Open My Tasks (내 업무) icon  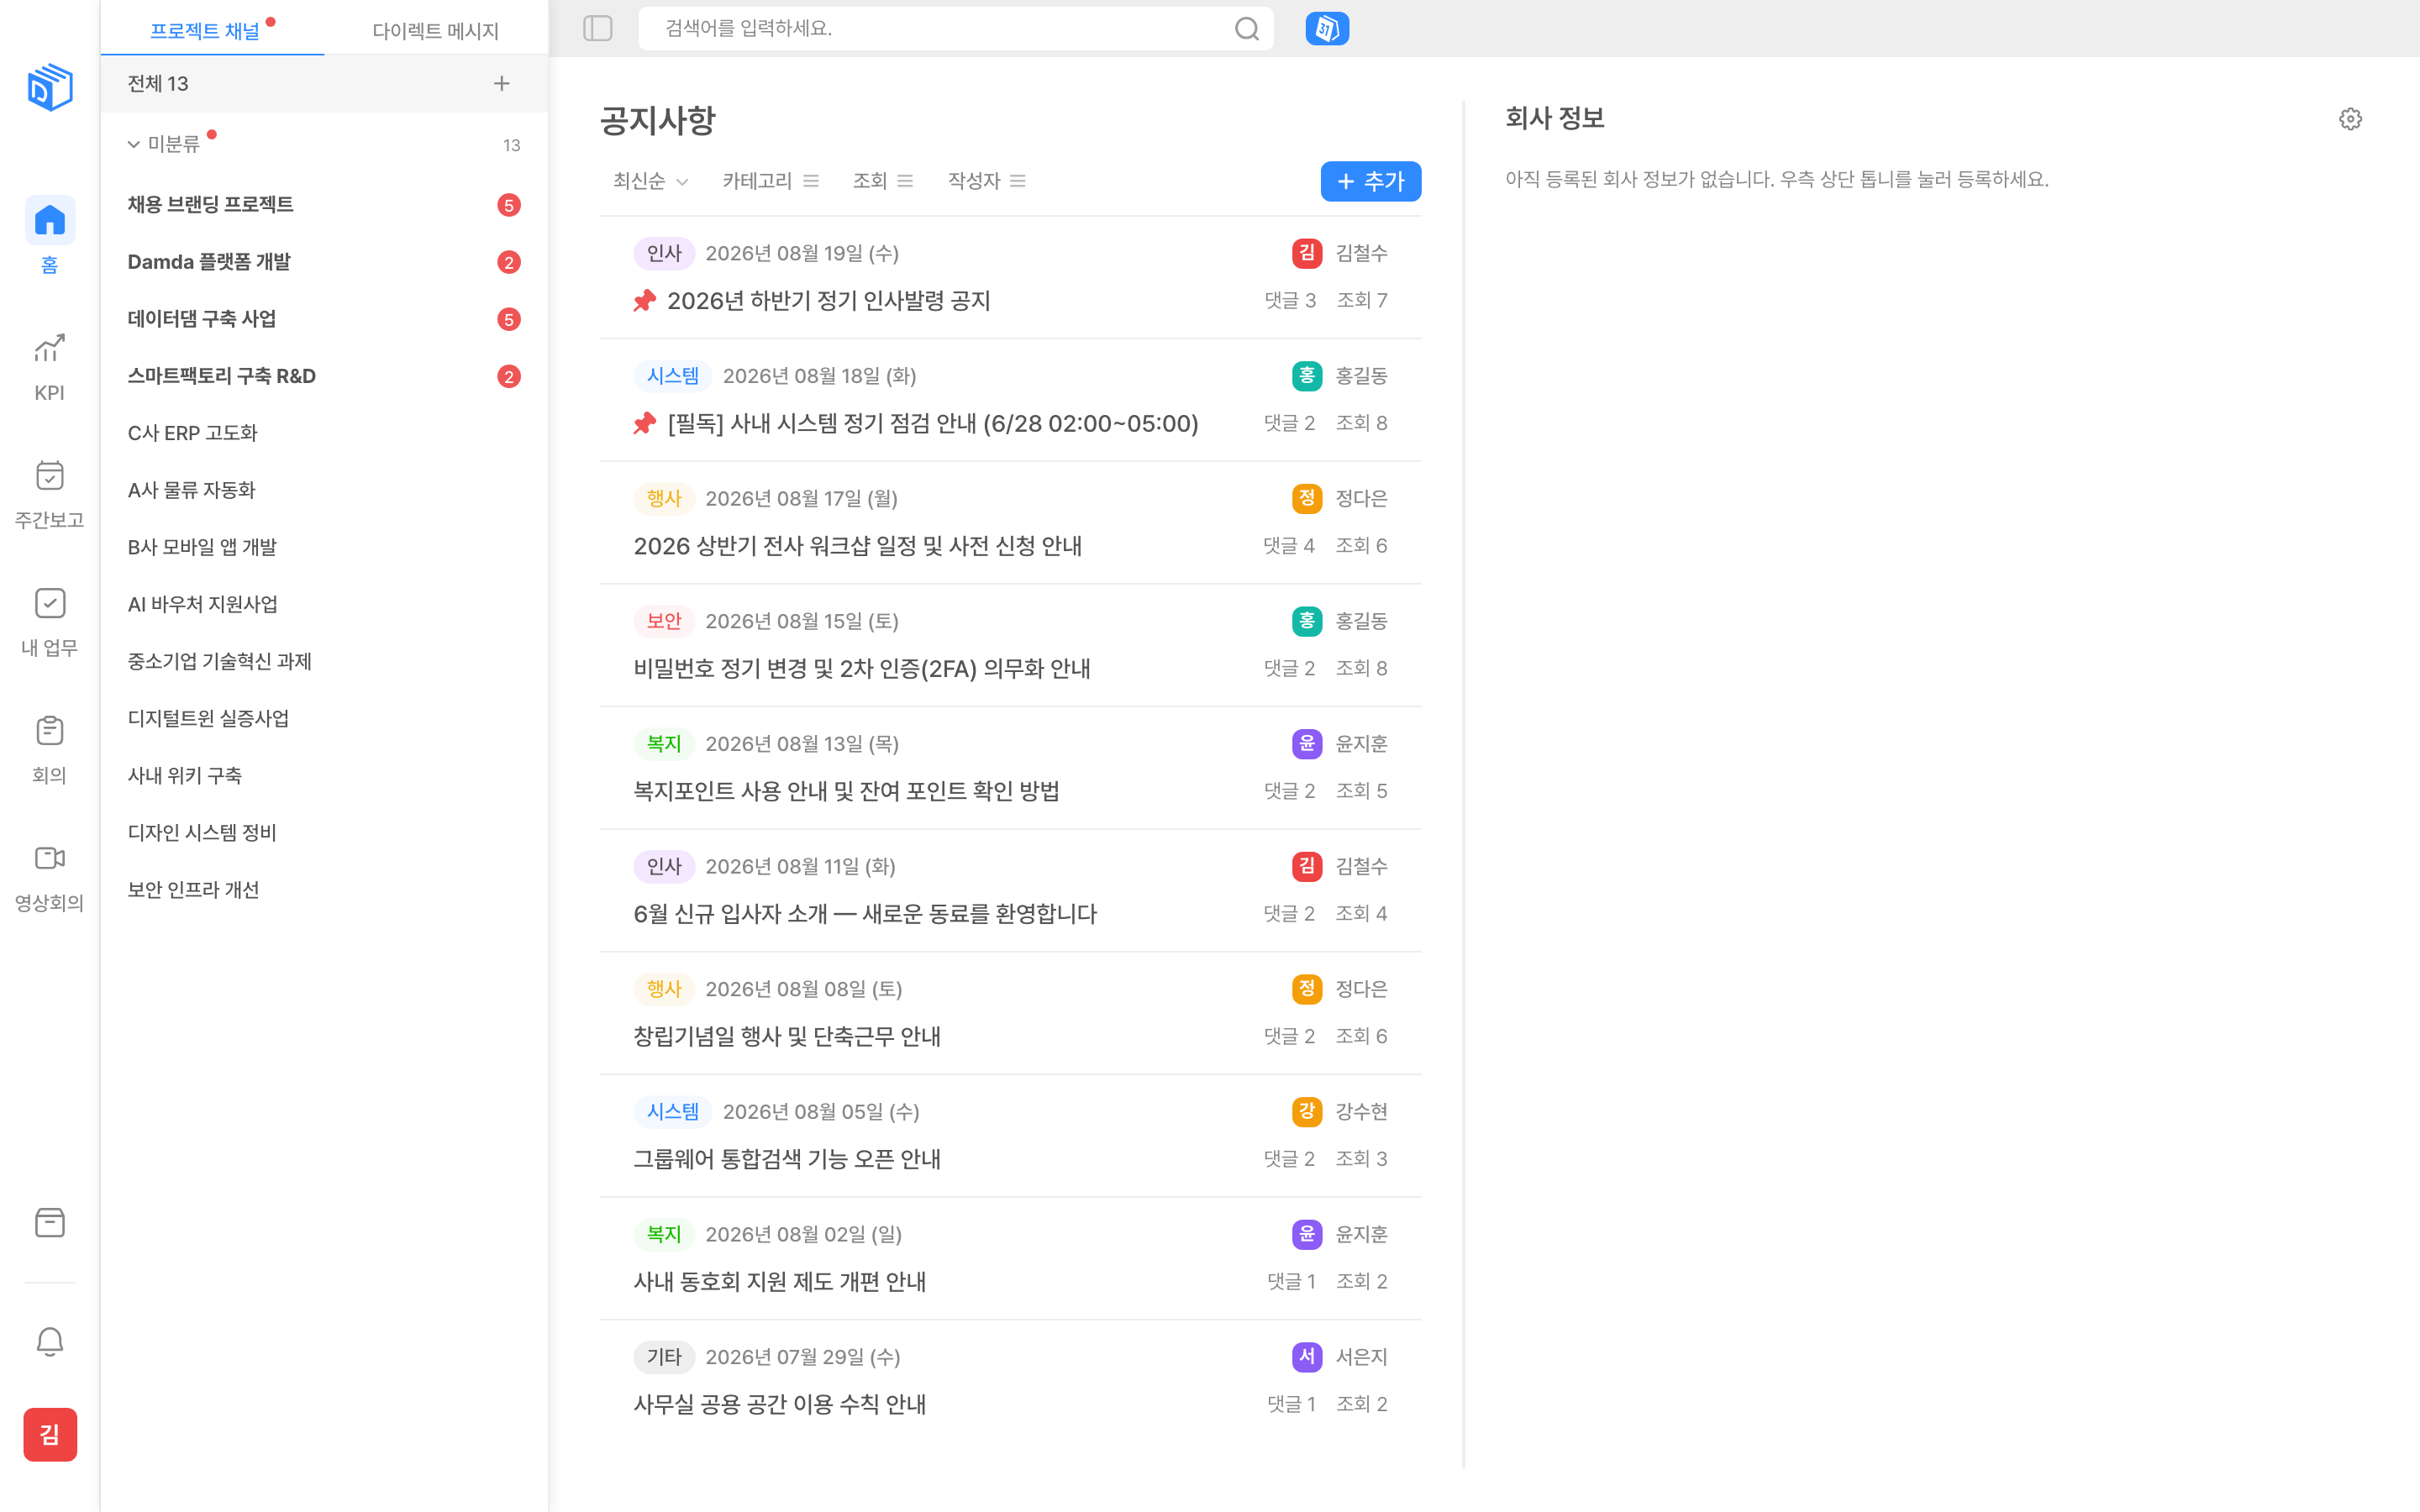50,603
